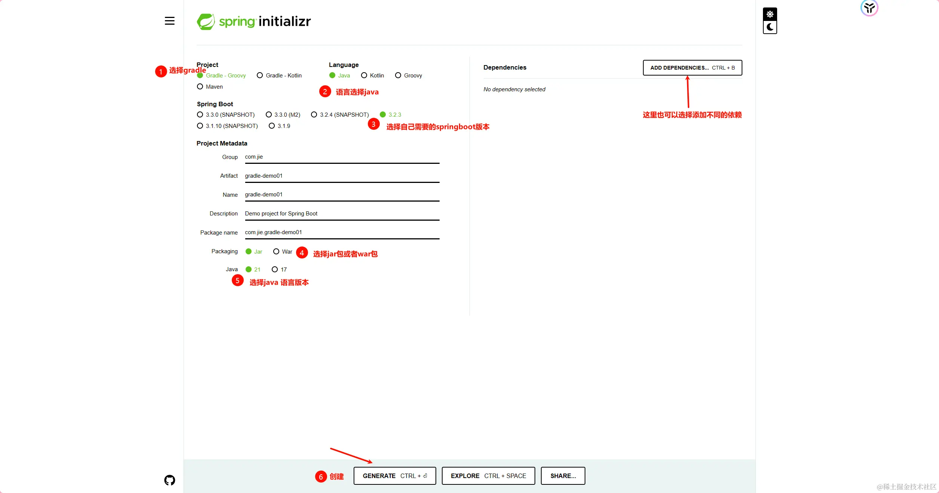Screen dimensions: 939x493
Task: Select War packaging option
Action: pyautogui.click(x=283, y=252)
